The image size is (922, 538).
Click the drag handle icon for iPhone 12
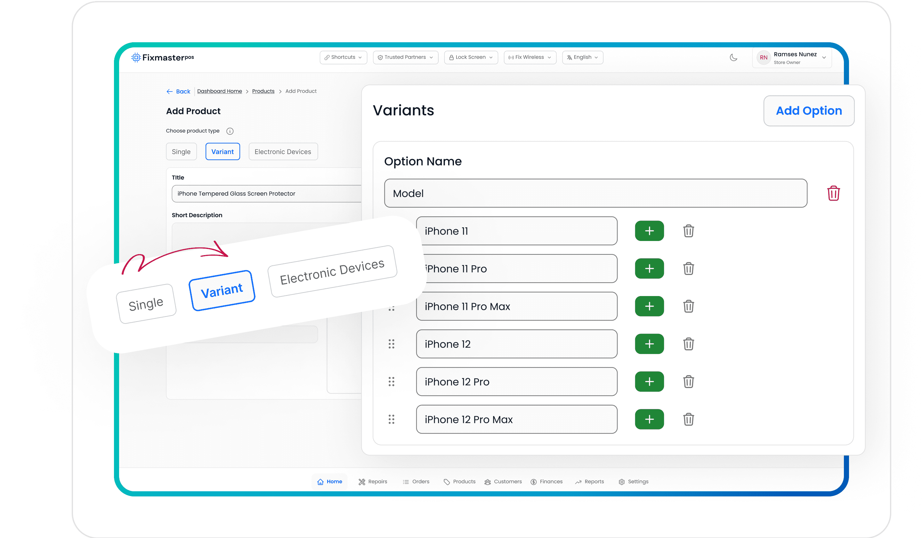(391, 344)
